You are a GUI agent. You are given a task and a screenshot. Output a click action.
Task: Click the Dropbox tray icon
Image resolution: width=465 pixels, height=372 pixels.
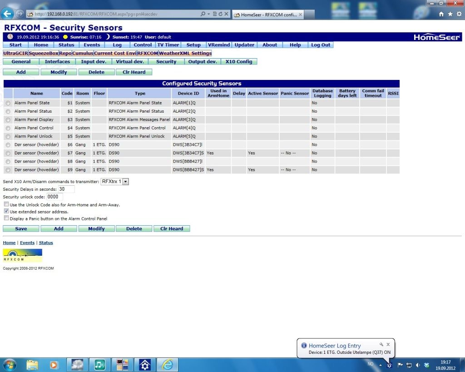coord(426,365)
